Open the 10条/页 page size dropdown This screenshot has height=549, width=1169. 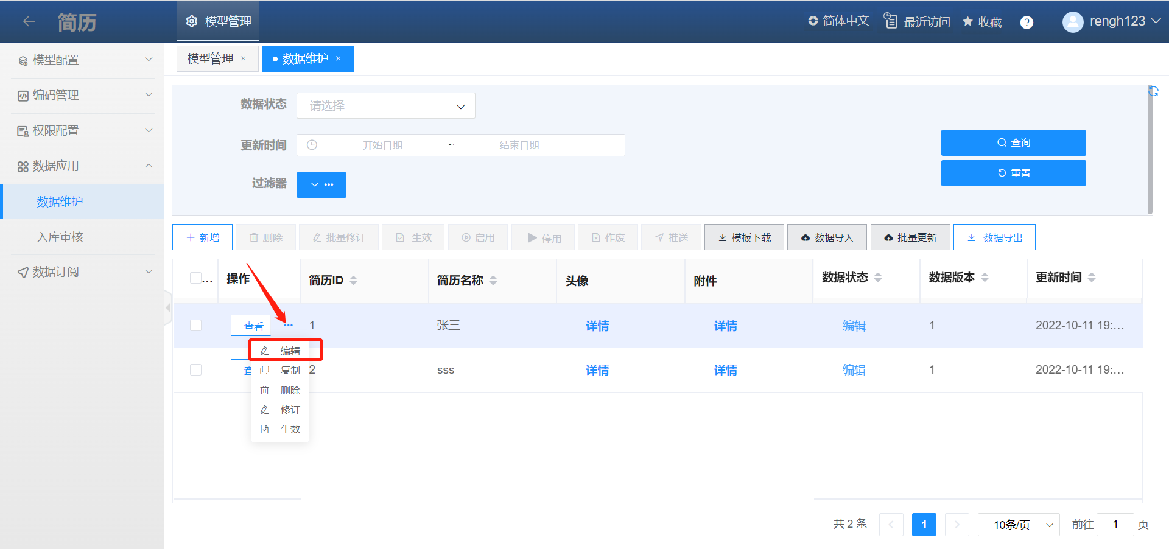[1019, 525]
